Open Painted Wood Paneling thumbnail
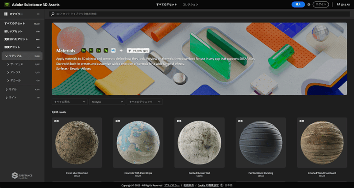Viewport: 354px width, 188px height. pyautogui.click(x=261, y=142)
